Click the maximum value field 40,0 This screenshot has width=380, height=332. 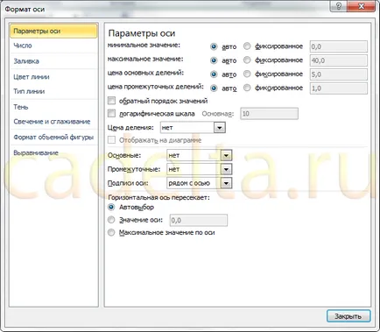pyautogui.click(x=339, y=60)
